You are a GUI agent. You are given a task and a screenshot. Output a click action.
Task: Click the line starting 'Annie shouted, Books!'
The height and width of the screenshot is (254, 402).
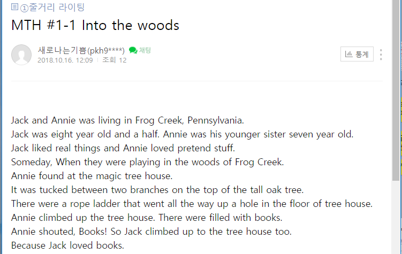click(151, 232)
